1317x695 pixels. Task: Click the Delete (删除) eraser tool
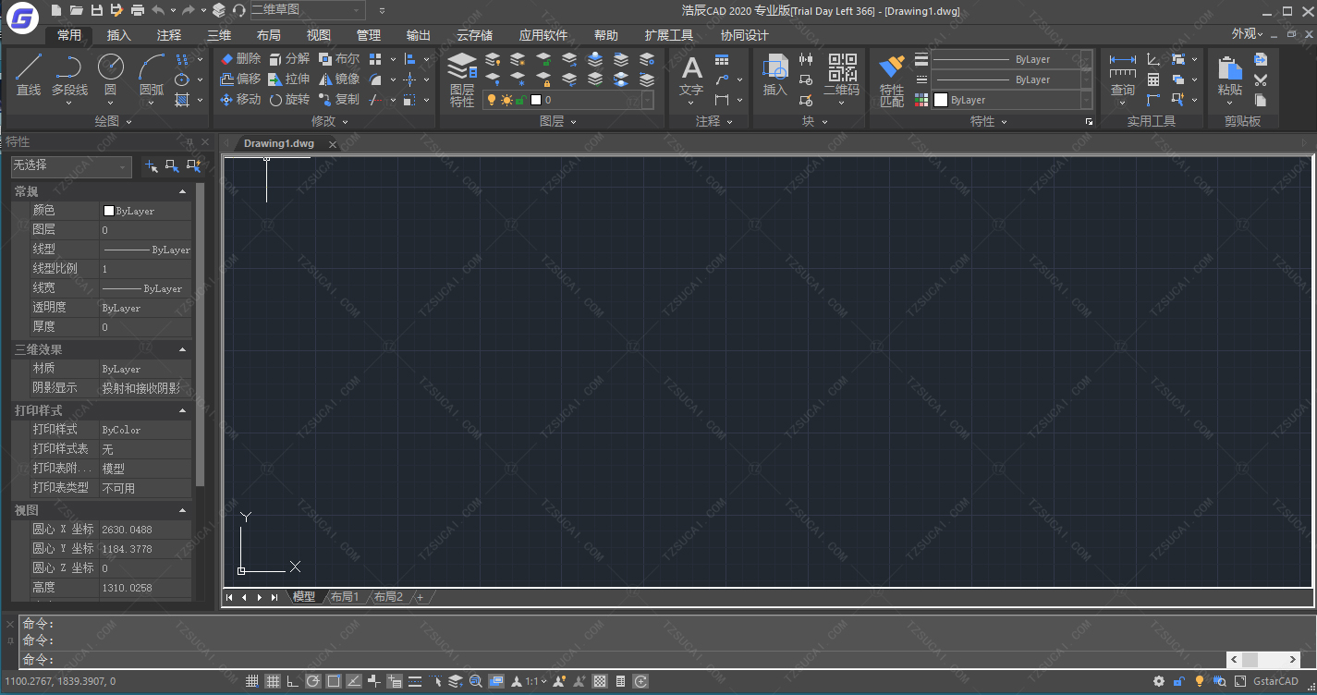(240, 59)
